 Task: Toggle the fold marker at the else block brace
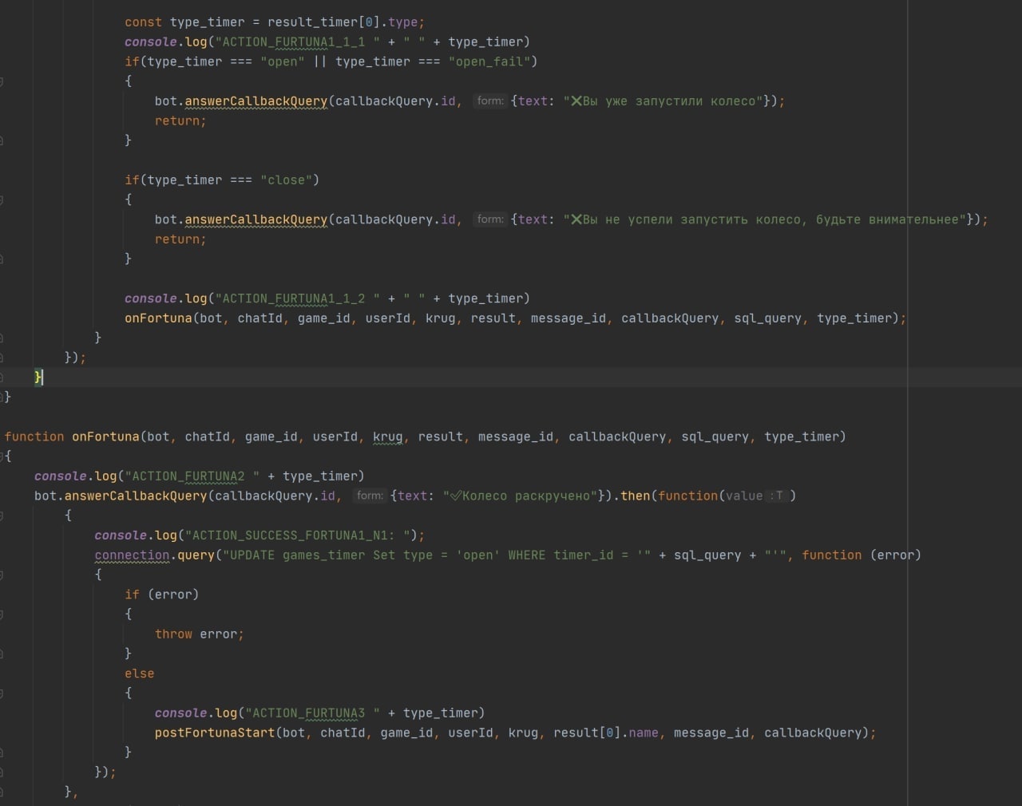(x=2, y=693)
